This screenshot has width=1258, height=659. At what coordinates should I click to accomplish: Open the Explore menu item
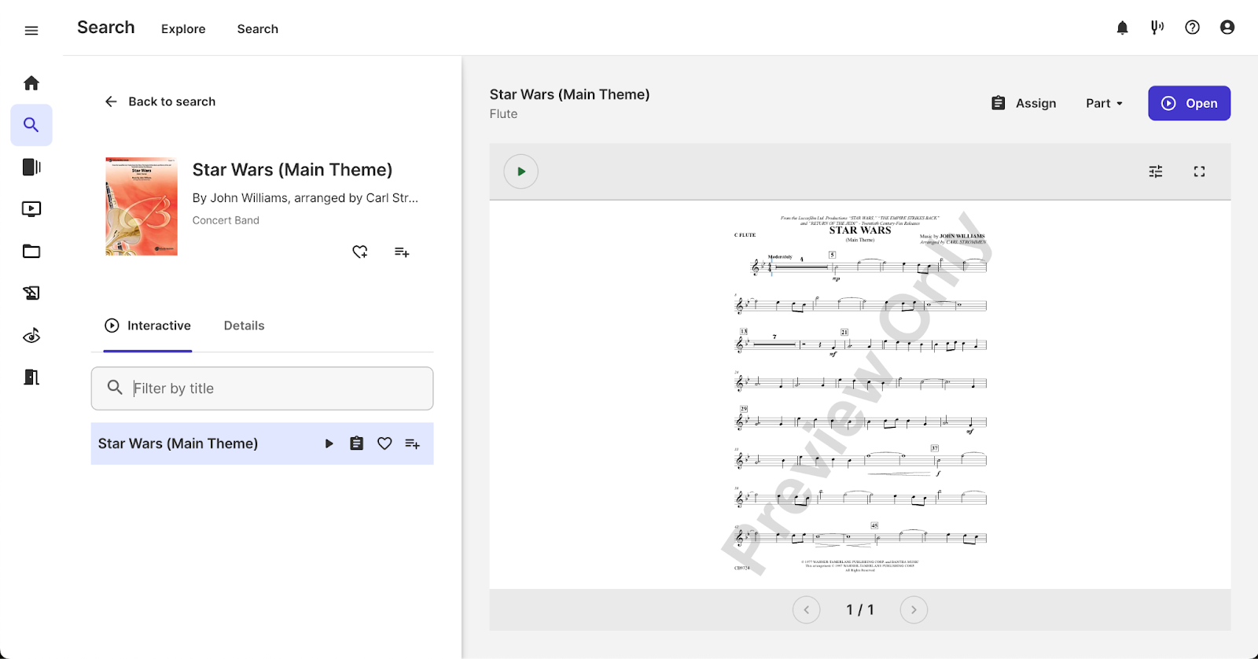pyautogui.click(x=183, y=29)
